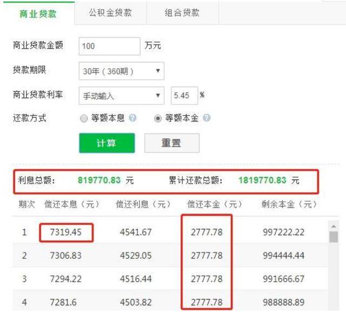Click the 期次 column header
This screenshot has height=314, width=346.
[26, 204]
